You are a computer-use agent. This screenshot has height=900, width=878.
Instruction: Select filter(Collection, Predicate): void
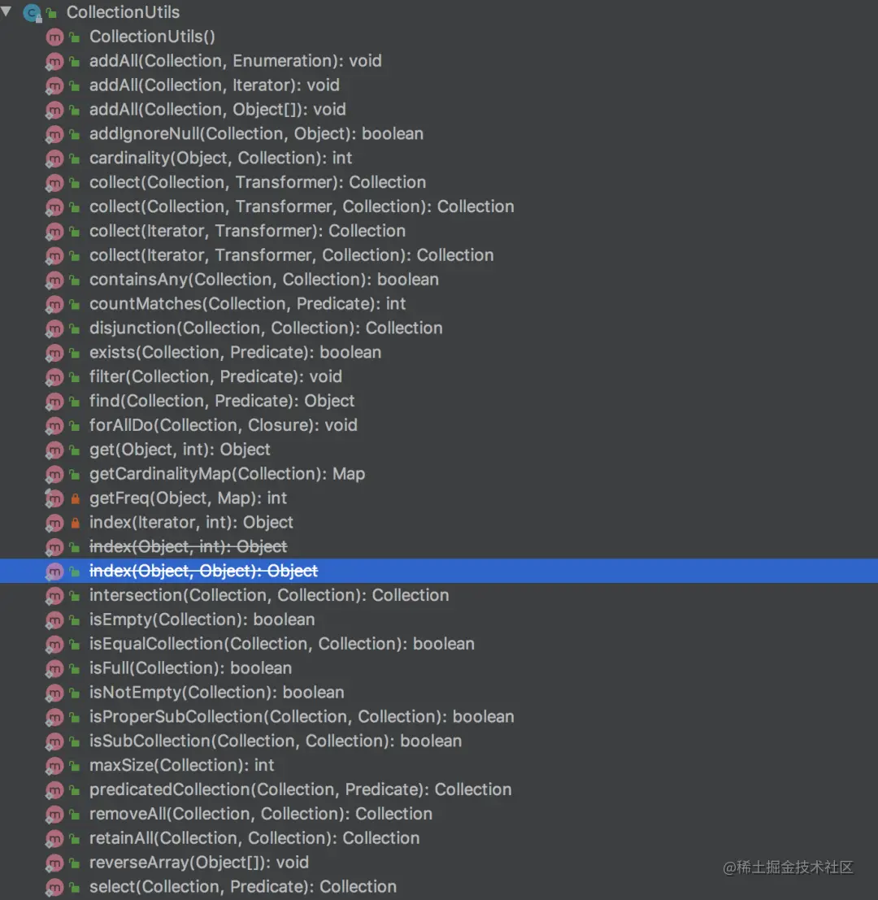point(215,376)
